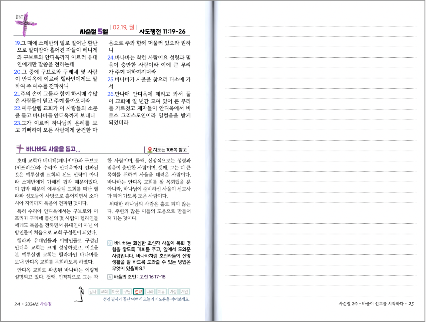Click the A answer icon
426x322 pixels.
point(109,277)
